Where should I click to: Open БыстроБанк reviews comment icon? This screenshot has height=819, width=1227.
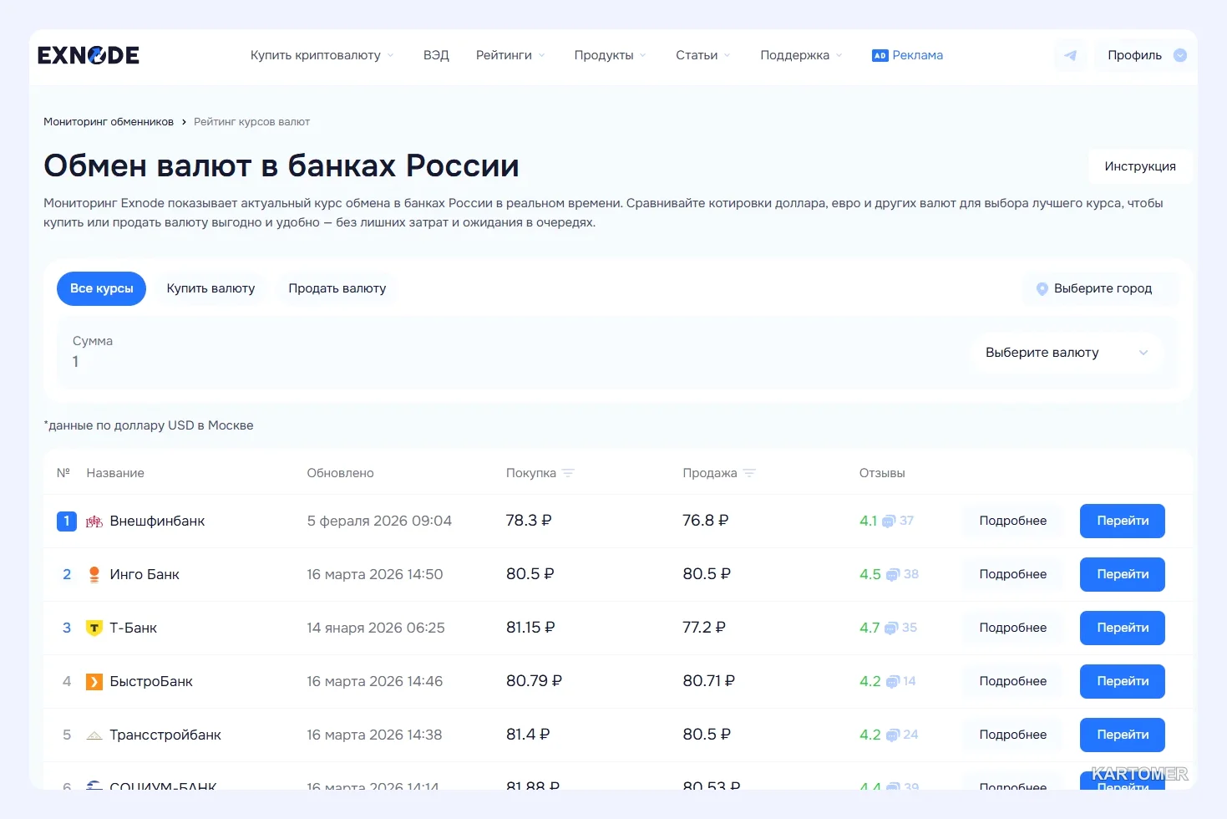(x=892, y=682)
